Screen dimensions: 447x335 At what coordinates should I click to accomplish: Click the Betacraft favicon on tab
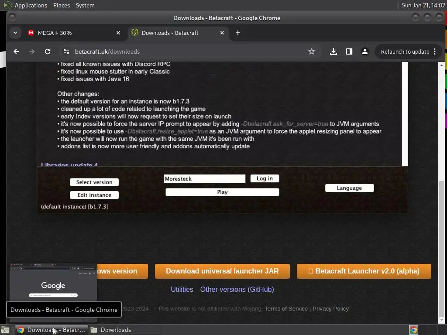coord(135,33)
